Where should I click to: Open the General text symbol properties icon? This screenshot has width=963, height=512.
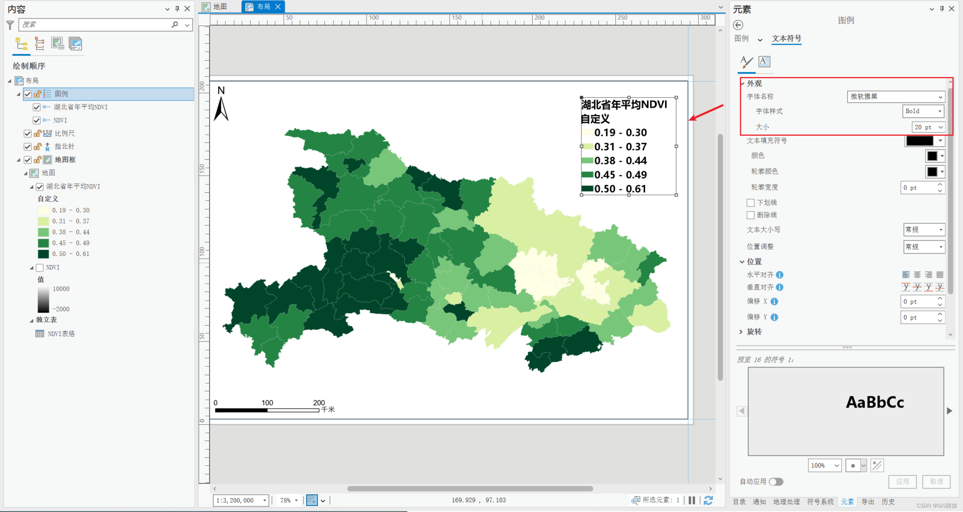pos(746,62)
